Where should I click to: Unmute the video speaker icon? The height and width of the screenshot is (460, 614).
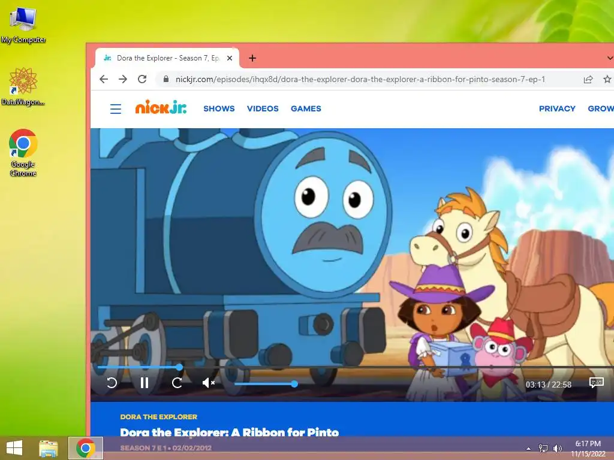[208, 383]
